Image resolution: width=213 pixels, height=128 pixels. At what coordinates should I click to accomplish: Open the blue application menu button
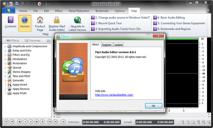[x=9, y=11]
